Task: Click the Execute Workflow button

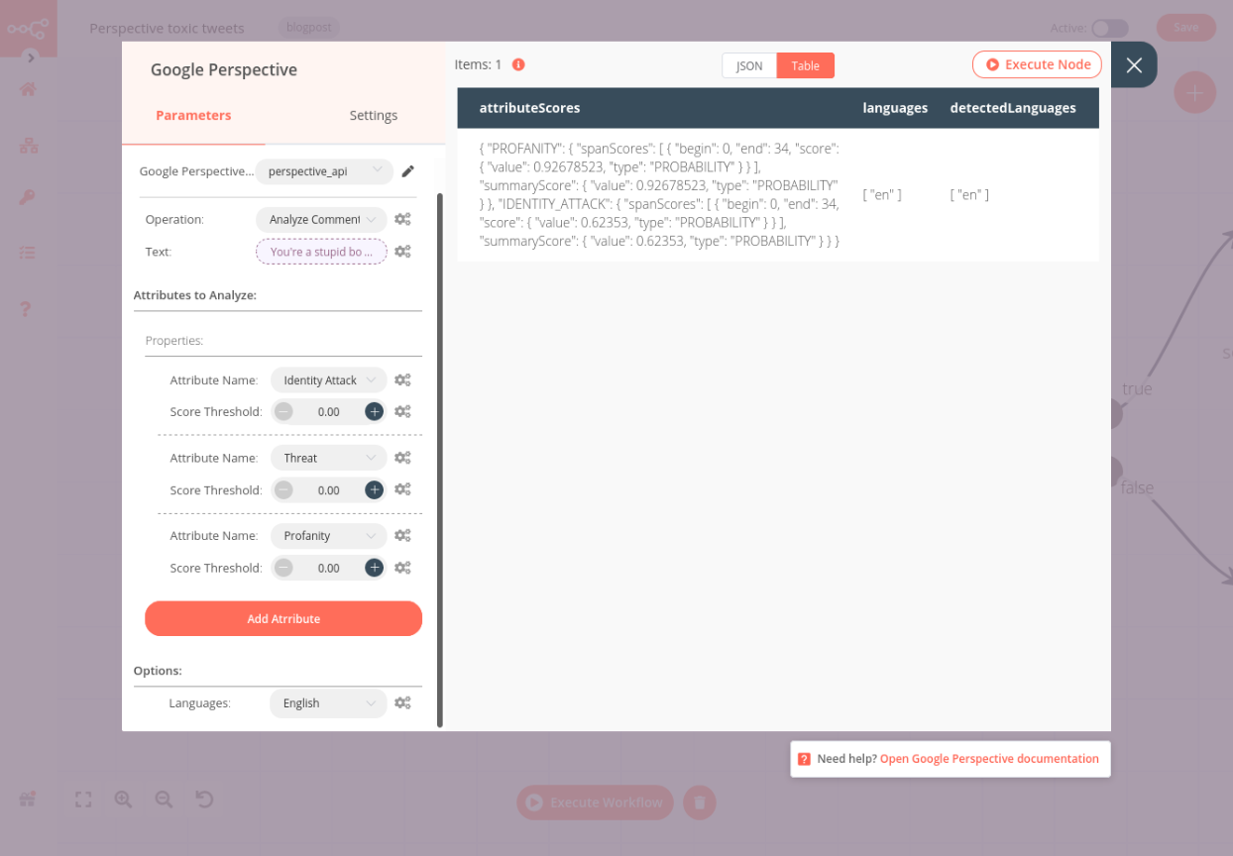Action: (595, 802)
